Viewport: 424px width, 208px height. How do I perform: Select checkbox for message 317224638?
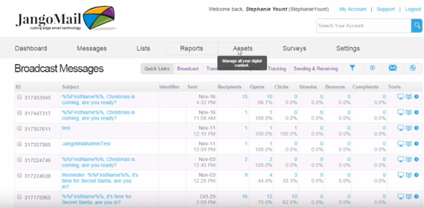(x=19, y=176)
